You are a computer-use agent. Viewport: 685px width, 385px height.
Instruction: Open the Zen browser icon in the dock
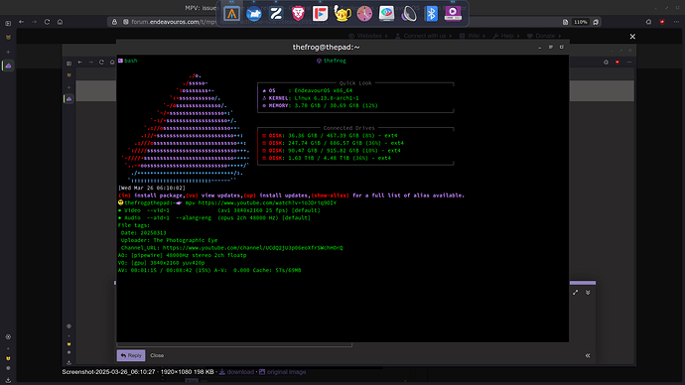(x=276, y=14)
